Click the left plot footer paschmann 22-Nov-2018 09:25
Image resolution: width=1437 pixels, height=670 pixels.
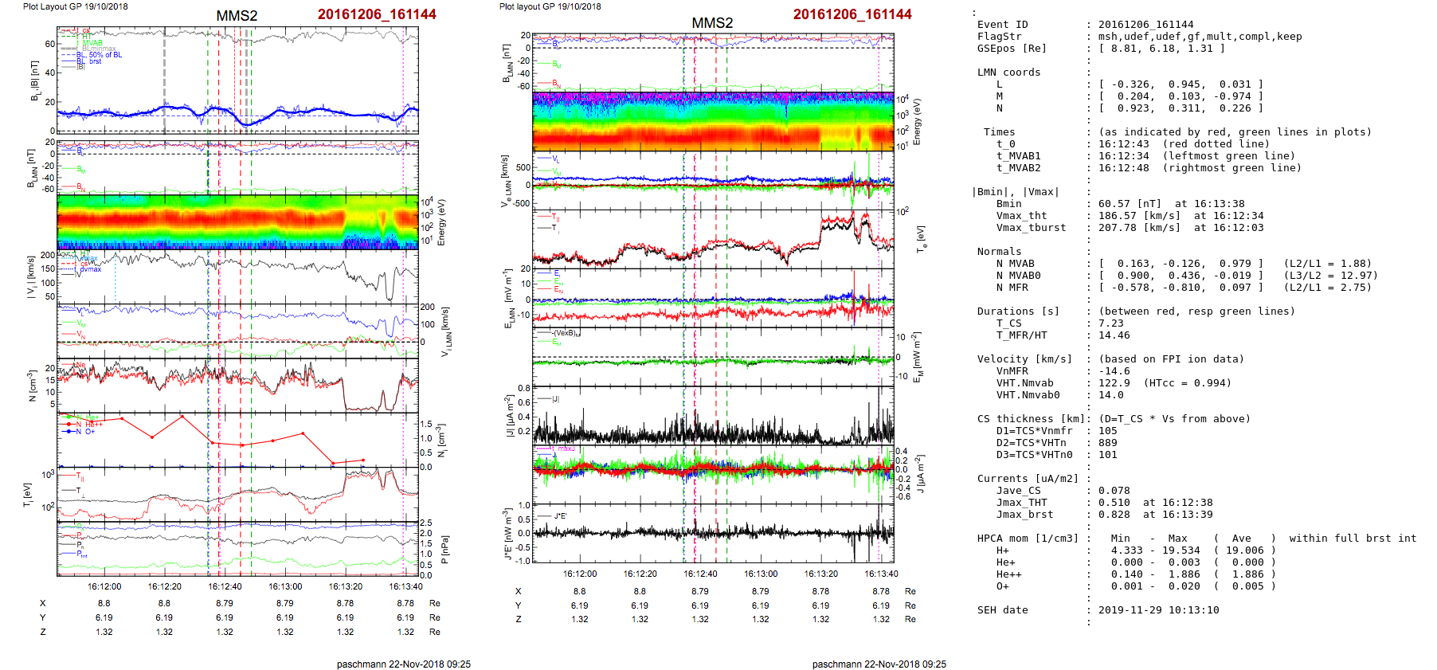pos(403,664)
